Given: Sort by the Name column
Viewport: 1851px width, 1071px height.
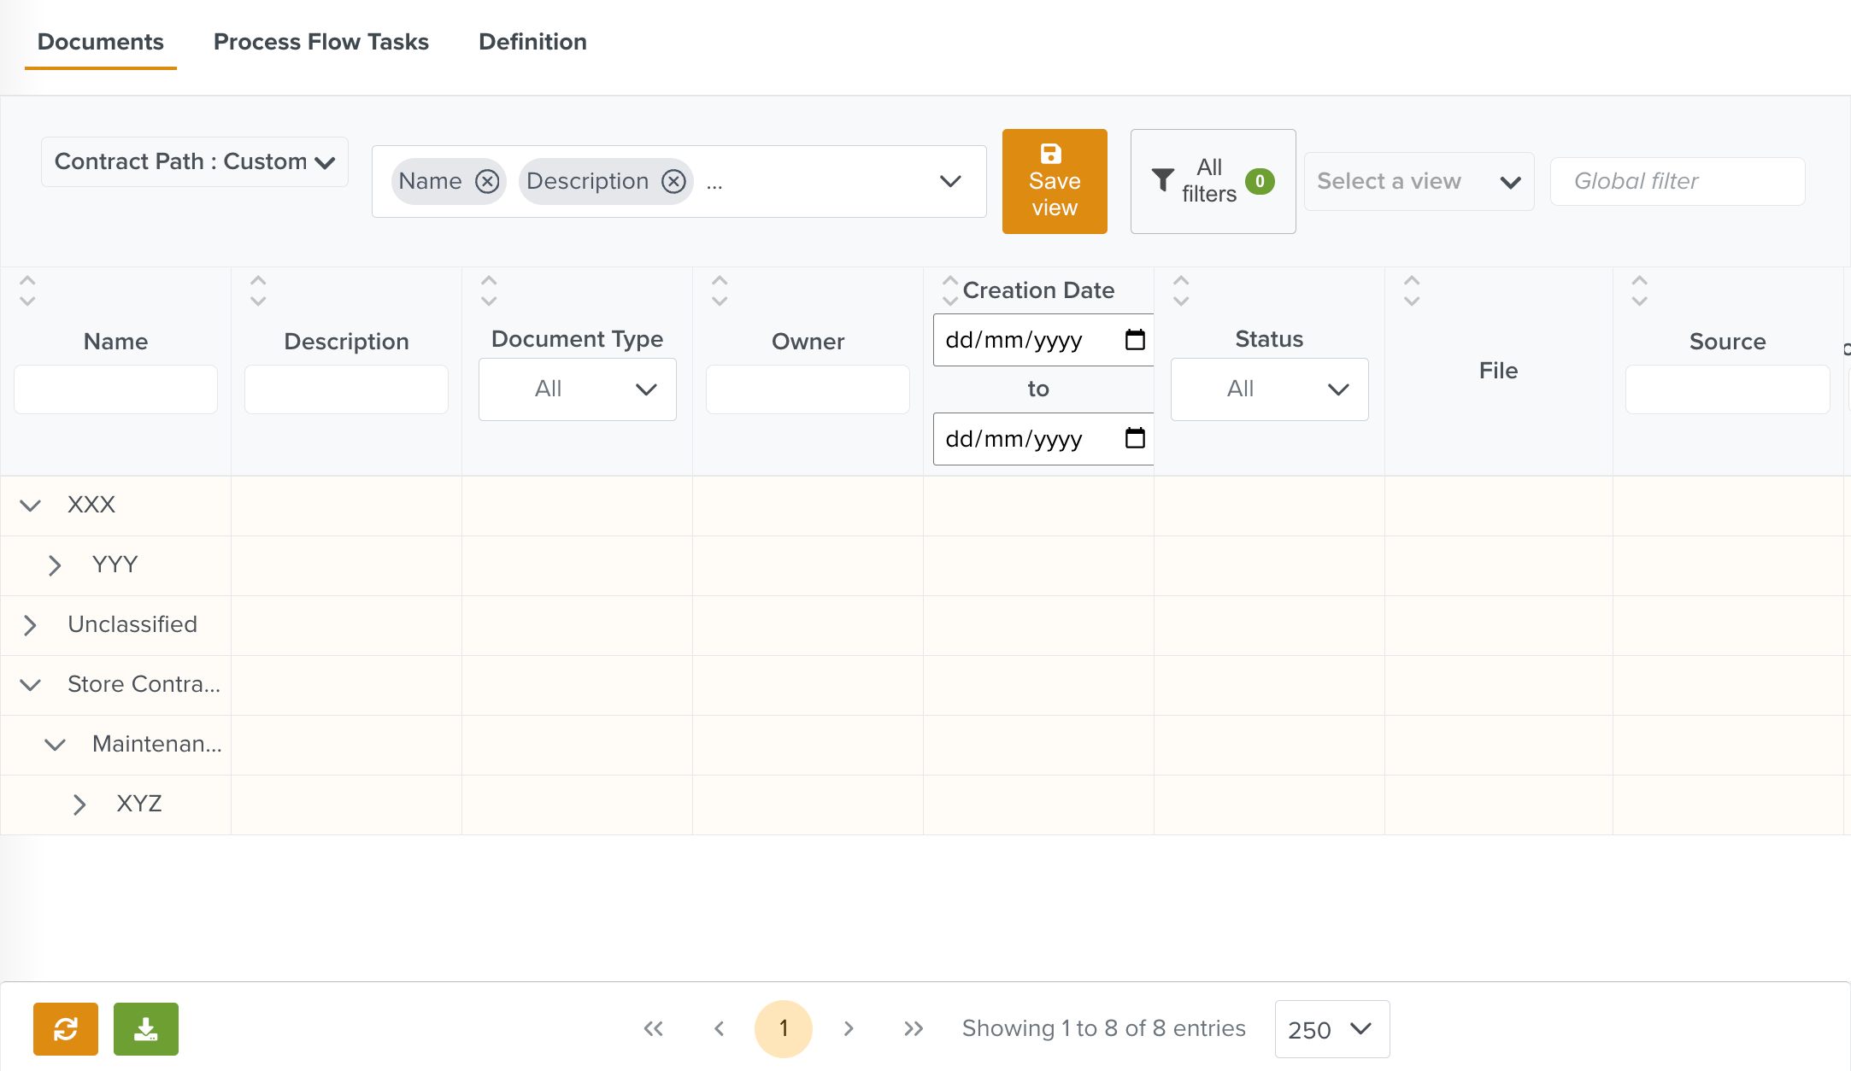Looking at the screenshot, I should tap(27, 290).
